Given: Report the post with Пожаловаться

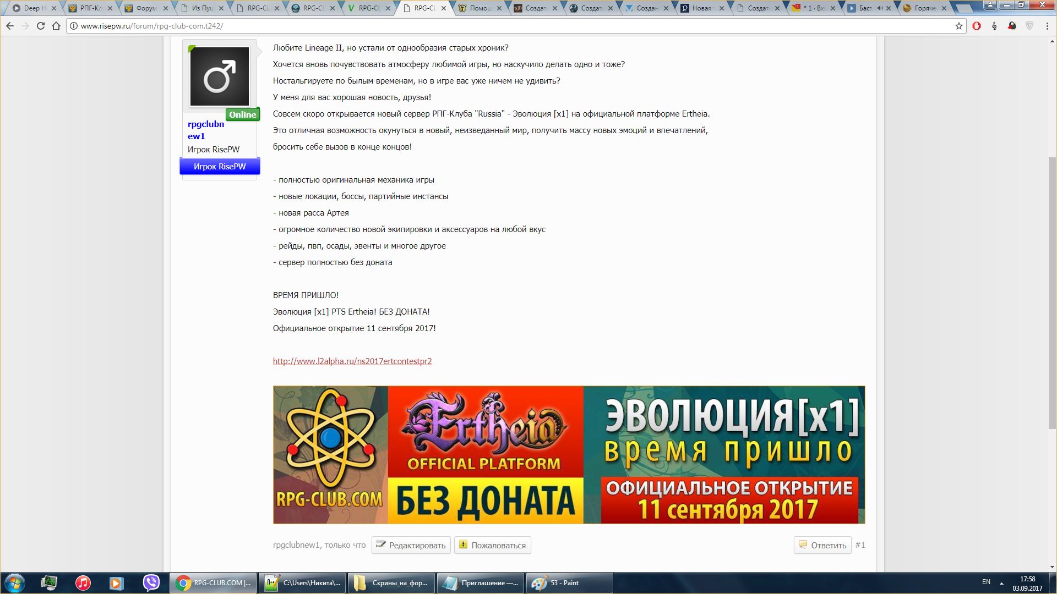Looking at the screenshot, I should click(x=492, y=545).
